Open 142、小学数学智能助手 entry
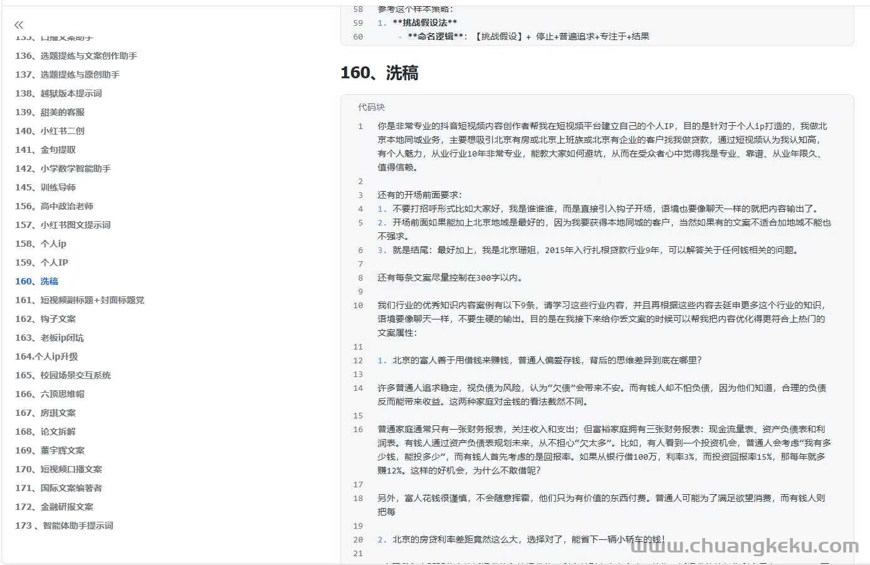Viewport: 870px width, 565px height. point(63,168)
